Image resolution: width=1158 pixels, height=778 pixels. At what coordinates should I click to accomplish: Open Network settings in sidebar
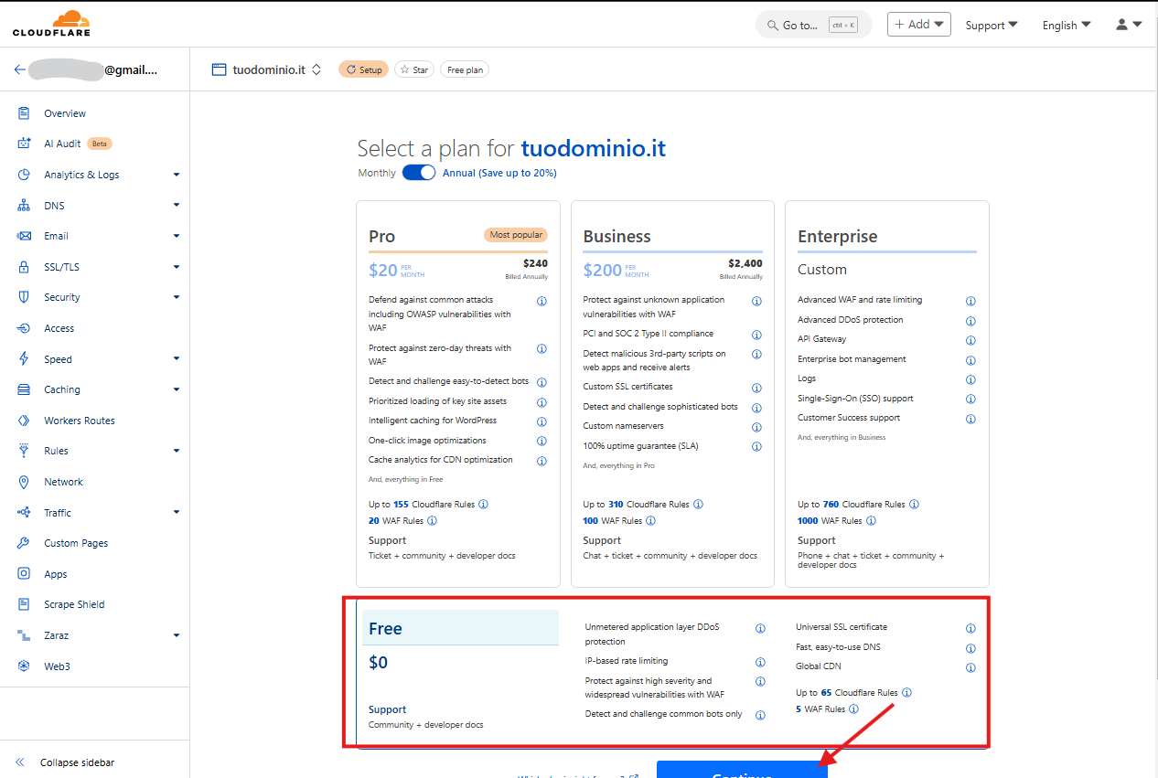[63, 482]
